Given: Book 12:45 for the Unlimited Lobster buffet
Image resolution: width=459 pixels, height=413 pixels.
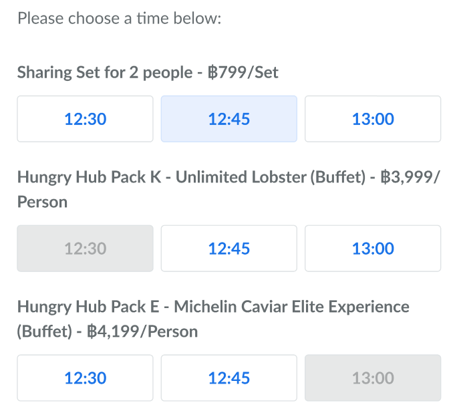Looking at the screenshot, I should tap(228, 249).
